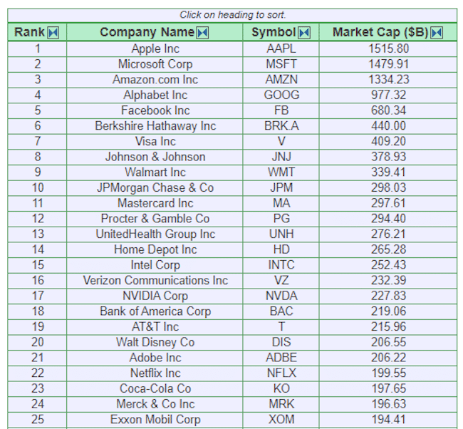Click the Exxon Mobil Corp cell
Image resolution: width=463 pixels, height=429 pixels.
tap(155, 419)
